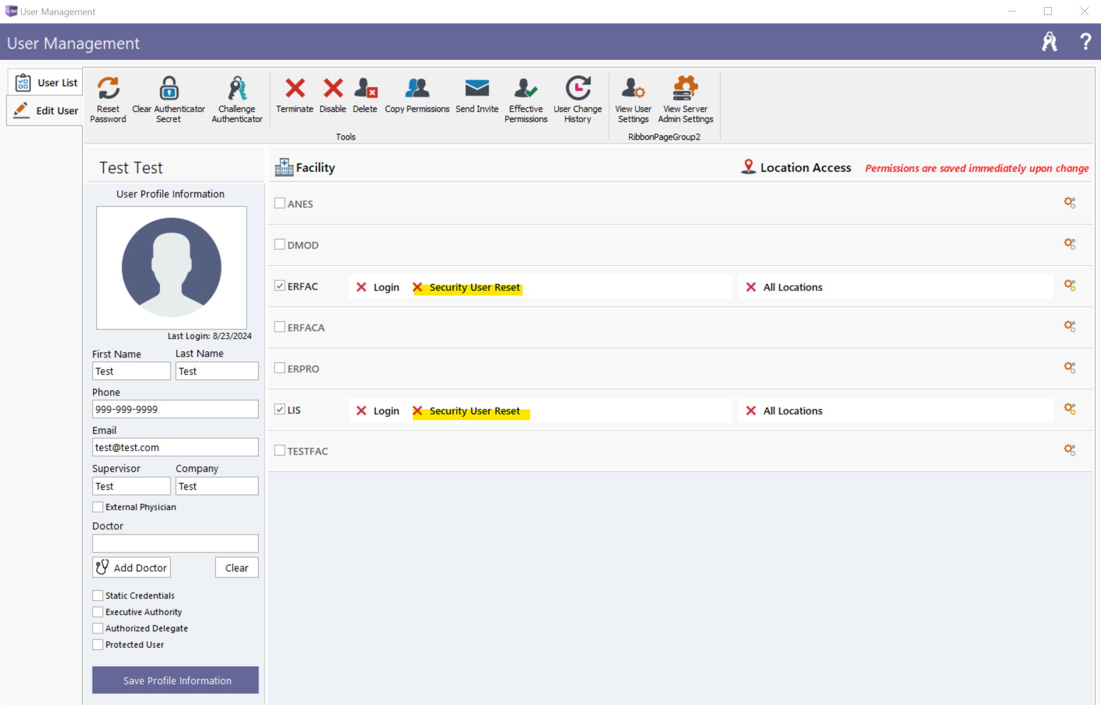Click the Add Doctor button
The image size is (1101, 705).
131,568
